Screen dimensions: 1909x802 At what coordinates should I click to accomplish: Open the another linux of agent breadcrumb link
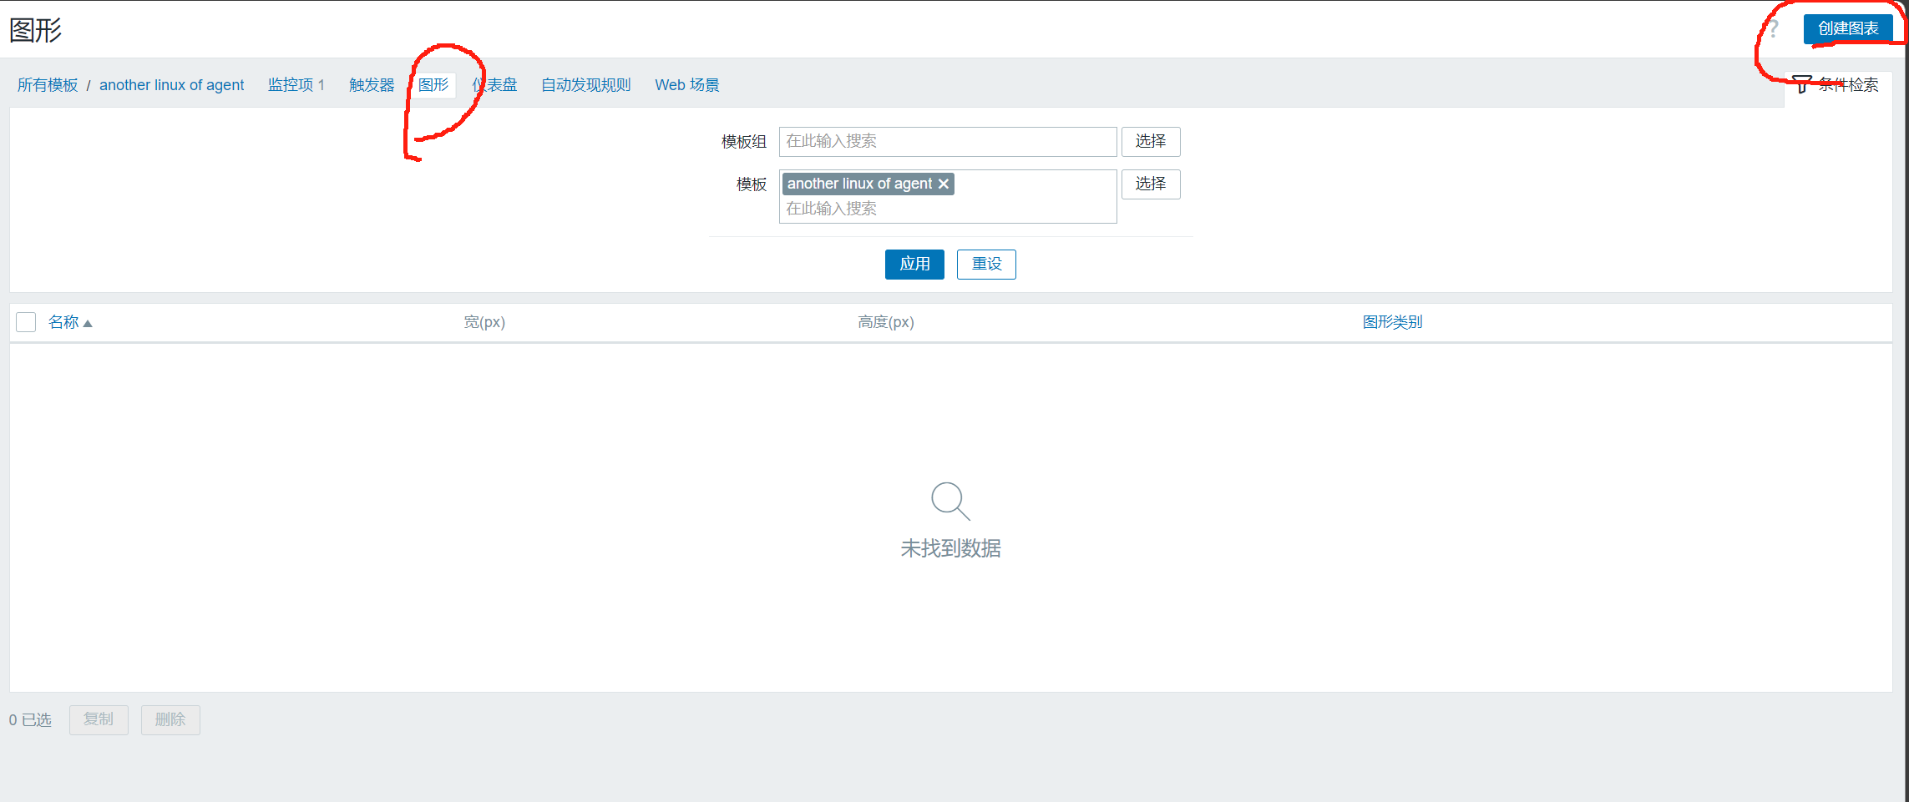pos(171,85)
